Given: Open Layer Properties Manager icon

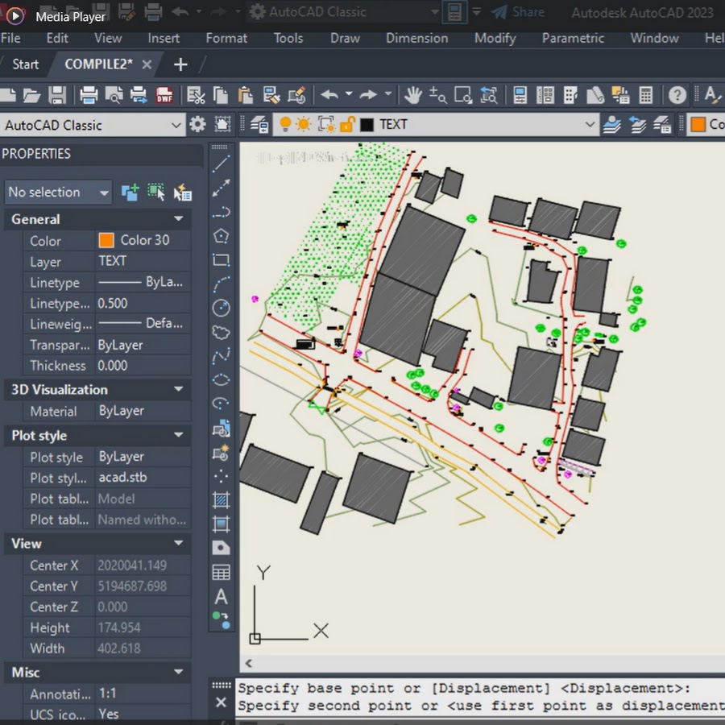Looking at the screenshot, I should [259, 125].
